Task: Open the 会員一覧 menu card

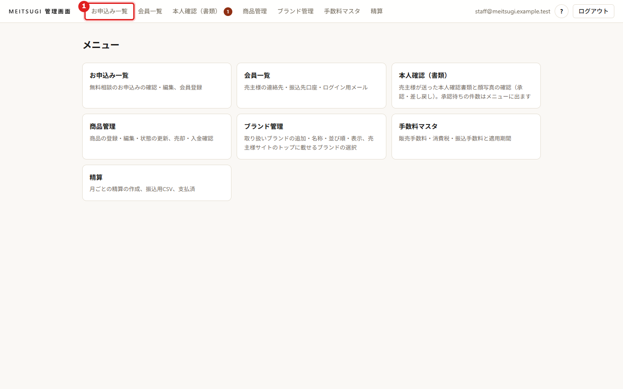Action: tap(311, 86)
